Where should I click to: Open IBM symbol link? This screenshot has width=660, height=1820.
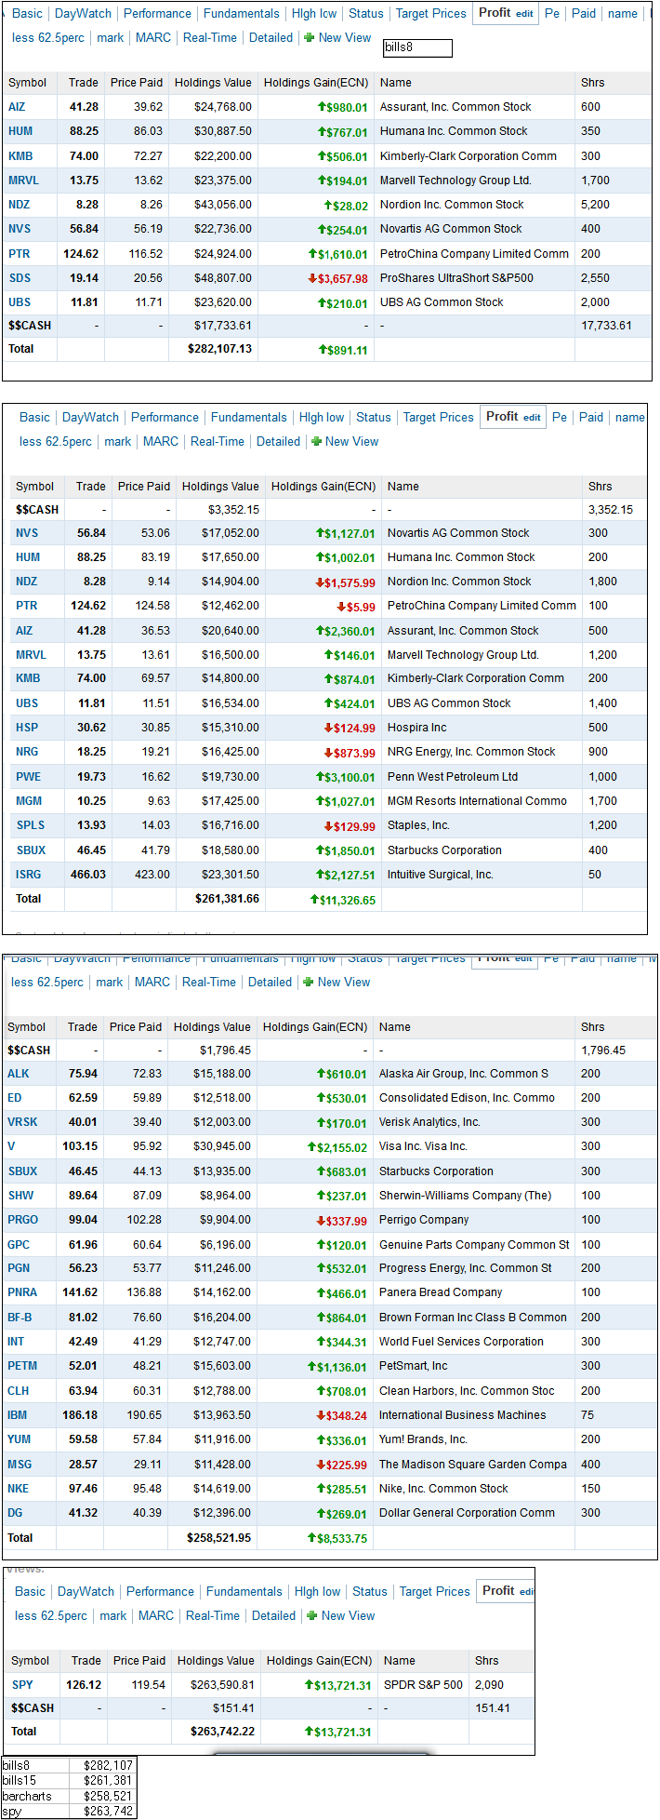pos(18,1414)
